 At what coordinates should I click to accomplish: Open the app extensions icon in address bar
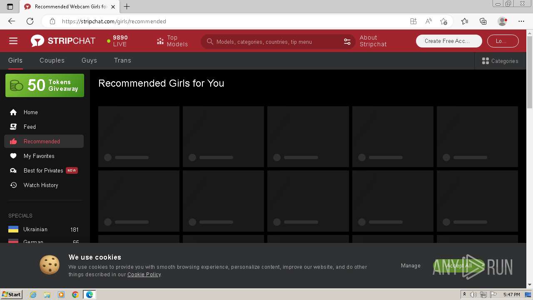pos(413,21)
